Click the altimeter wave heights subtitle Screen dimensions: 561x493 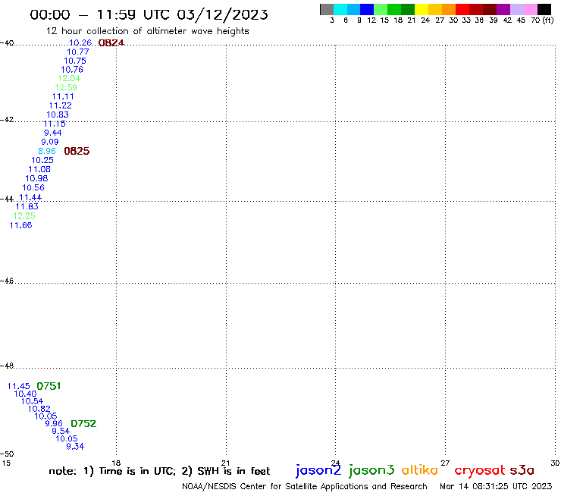pyautogui.click(x=147, y=31)
